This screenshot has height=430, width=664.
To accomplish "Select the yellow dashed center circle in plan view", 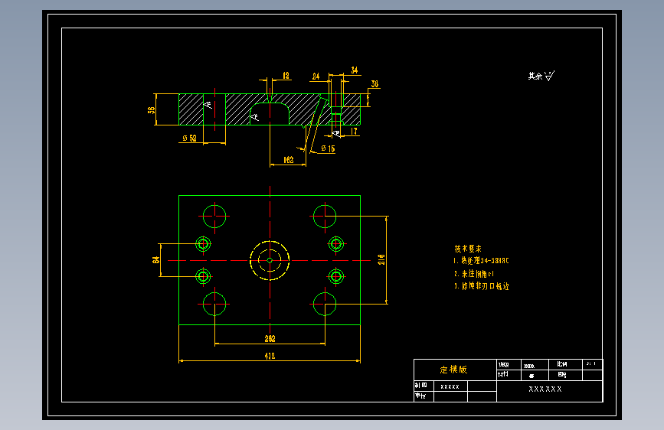I will click(x=270, y=260).
